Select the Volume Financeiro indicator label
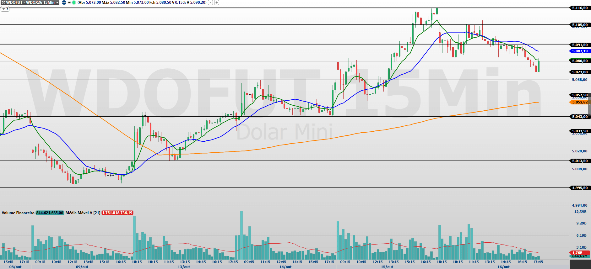Viewport: 591px width, 269px height. point(18,213)
